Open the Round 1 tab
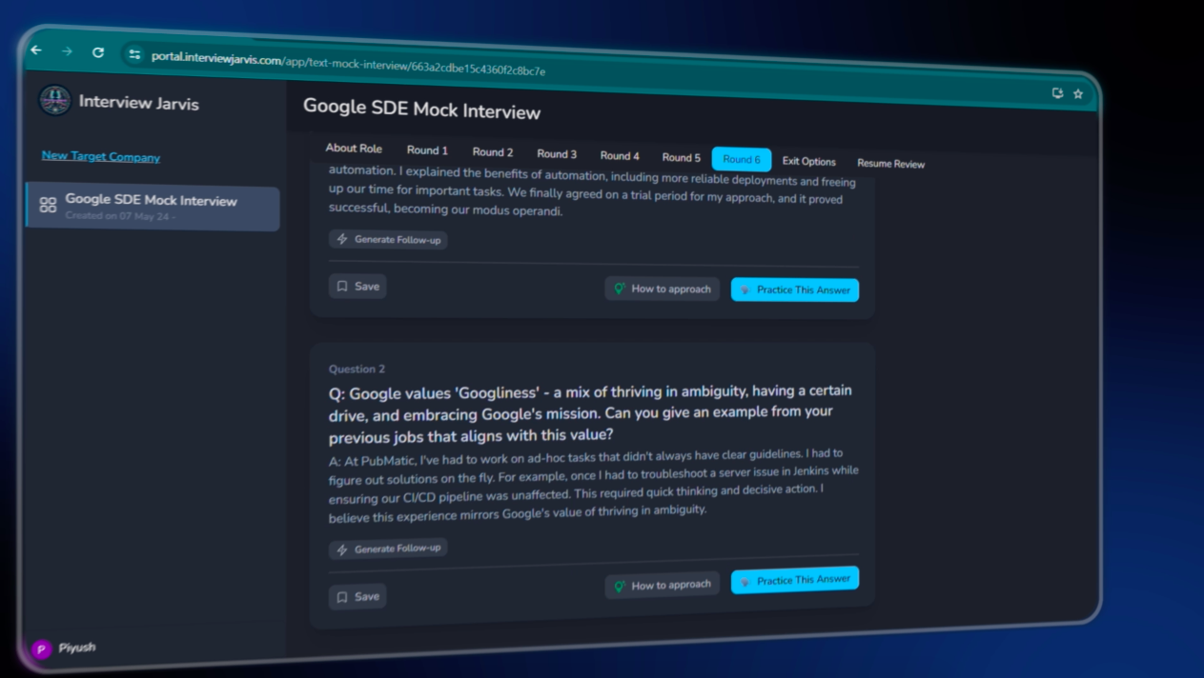The height and width of the screenshot is (678, 1204). click(x=427, y=150)
